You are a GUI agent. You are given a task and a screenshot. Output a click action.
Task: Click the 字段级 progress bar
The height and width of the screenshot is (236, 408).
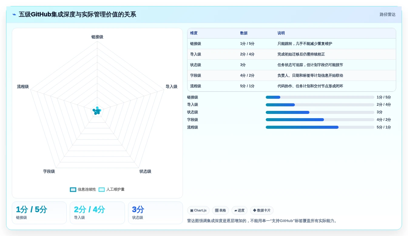point(320,120)
